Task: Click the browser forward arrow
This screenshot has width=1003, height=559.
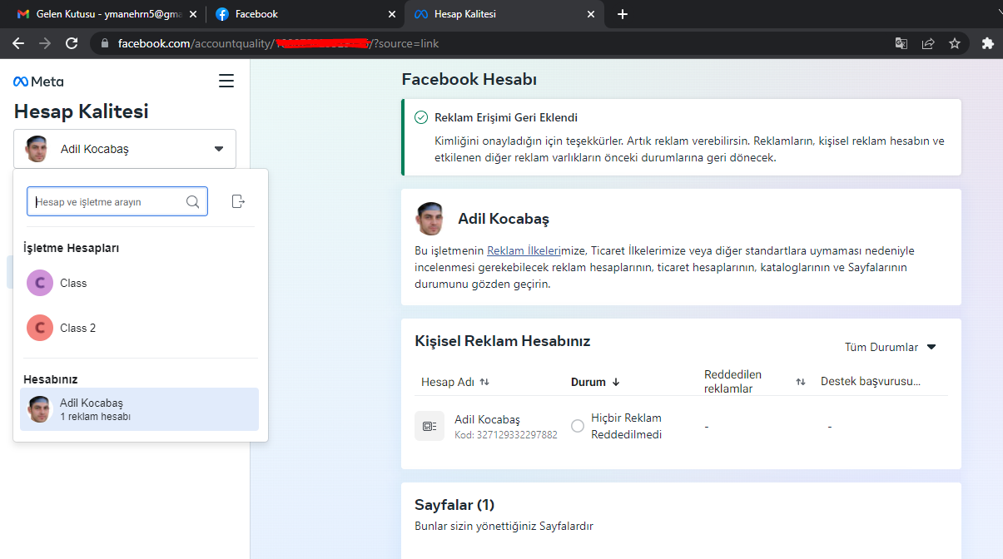Action: tap(45, 43)
